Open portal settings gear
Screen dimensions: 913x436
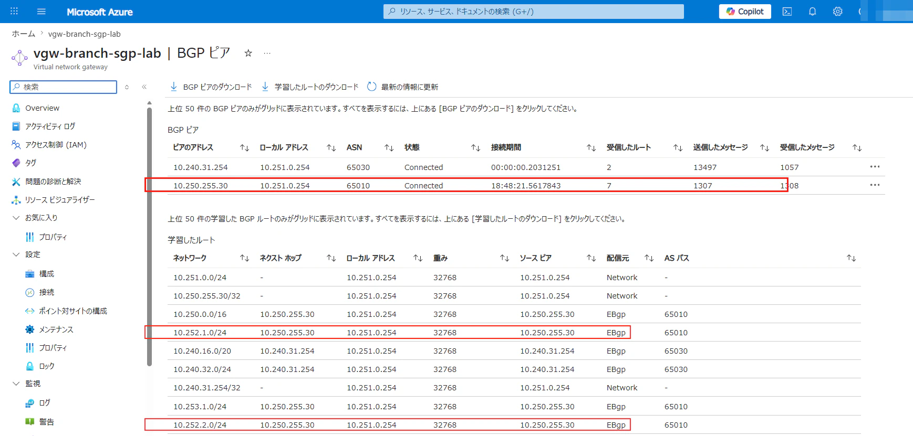click(837, 11)
